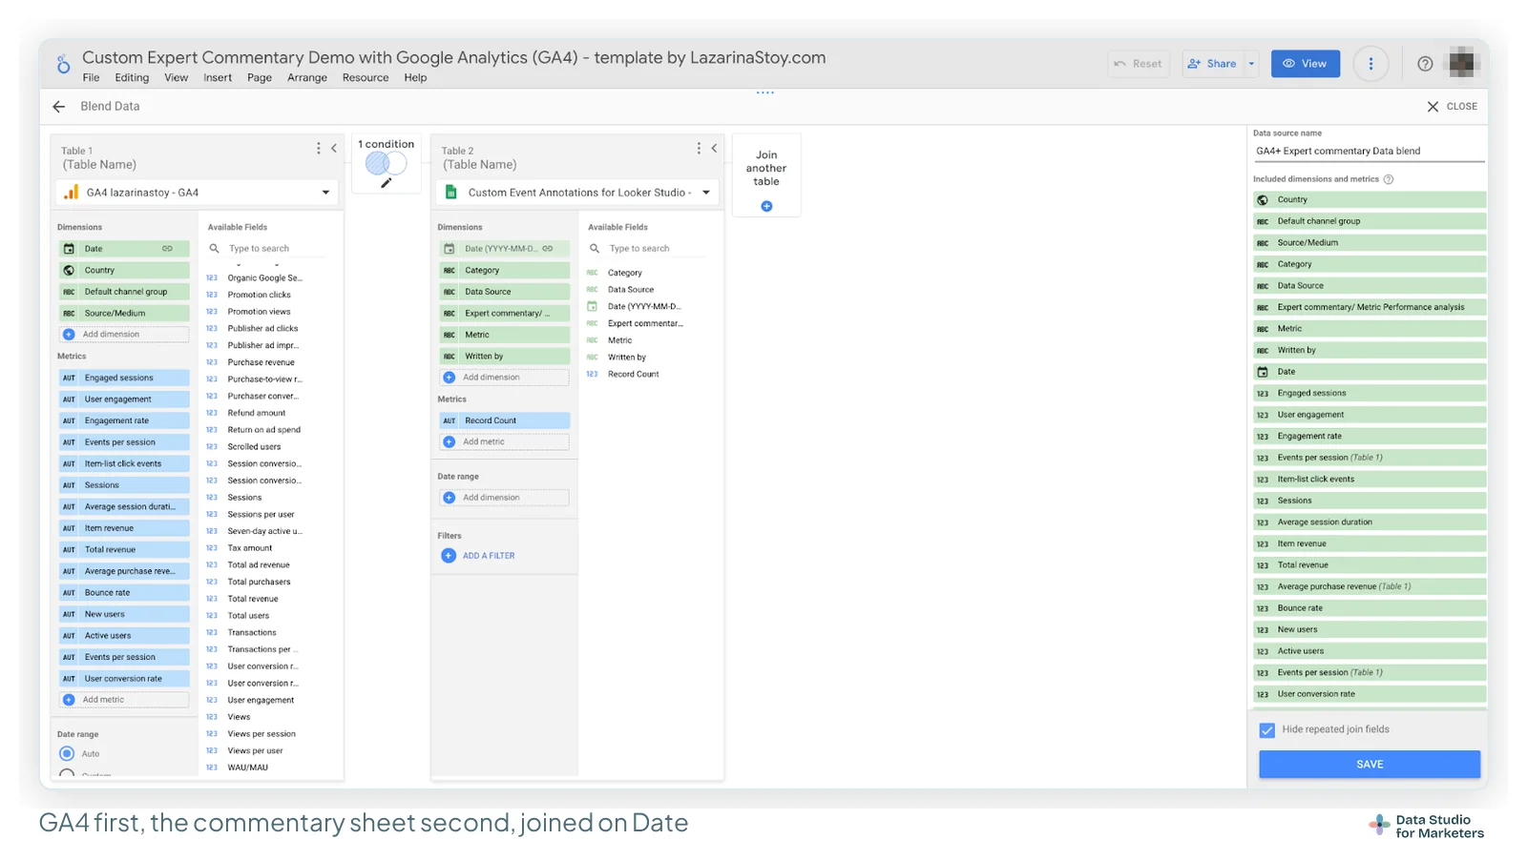Viewport: 1527px width, 860px height.
Task: Click the AUT aggregation badge on Record Count metric
Action: click(450, 420)
